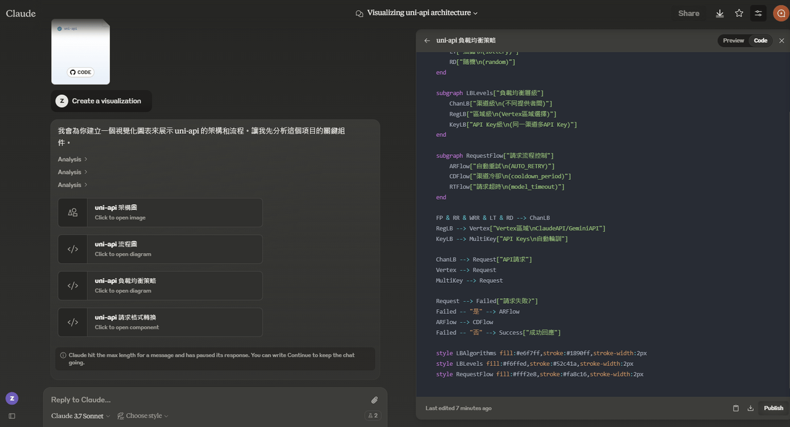Start a new chat with orange button
The image size is (790, 427).
tap(781, 13)
